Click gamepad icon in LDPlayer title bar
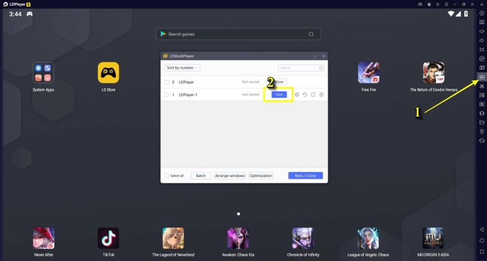 click(x=420, y=5)
